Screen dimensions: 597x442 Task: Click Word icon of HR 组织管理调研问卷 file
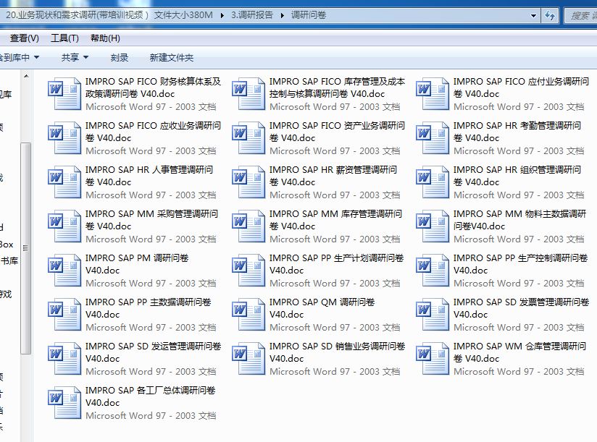(433, 182)
